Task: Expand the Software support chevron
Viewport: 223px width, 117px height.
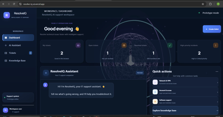Action: [x=217, y=102]
